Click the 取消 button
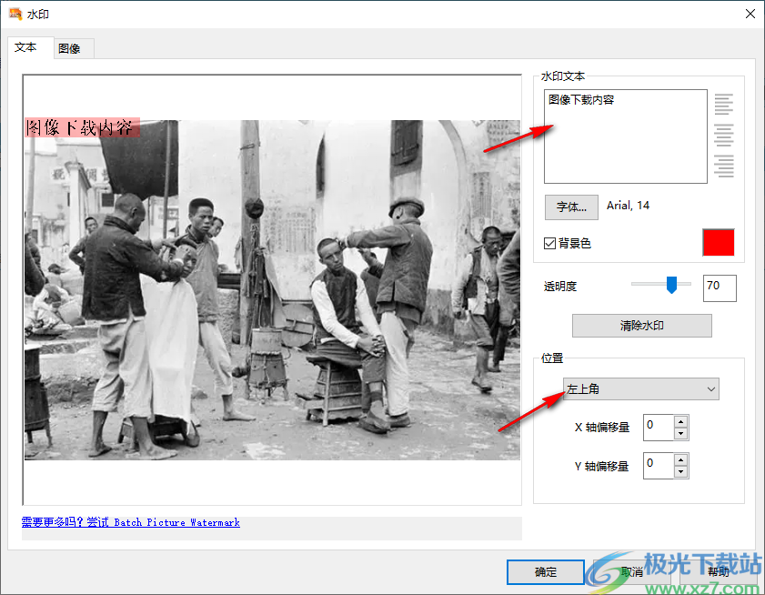 tap(632, 572)
